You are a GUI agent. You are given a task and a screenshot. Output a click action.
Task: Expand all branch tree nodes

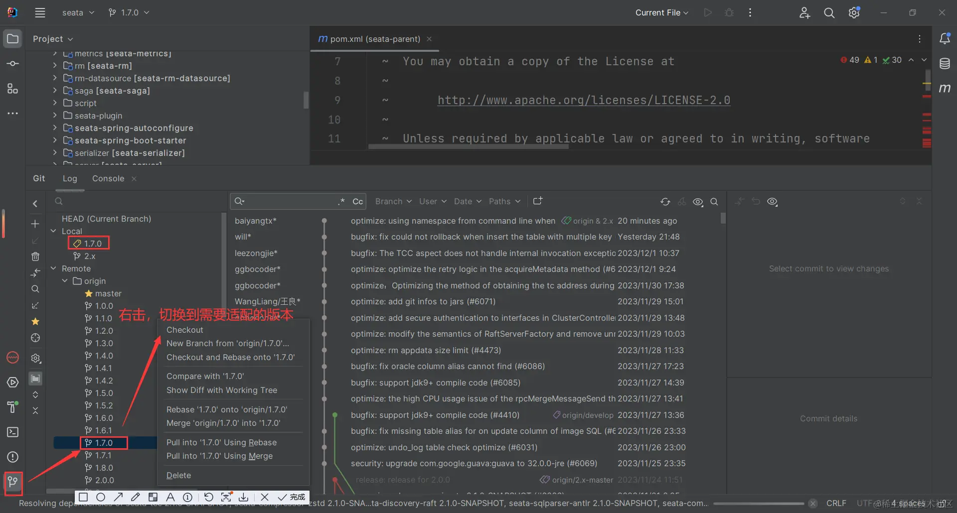[35, 395]
